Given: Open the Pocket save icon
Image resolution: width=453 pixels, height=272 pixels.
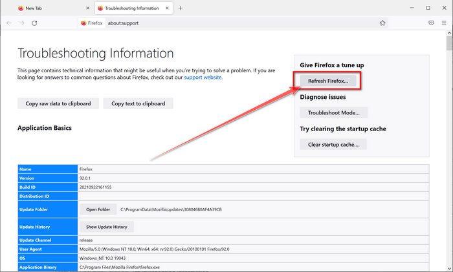Looking at the screenshot, I should 431,23.
